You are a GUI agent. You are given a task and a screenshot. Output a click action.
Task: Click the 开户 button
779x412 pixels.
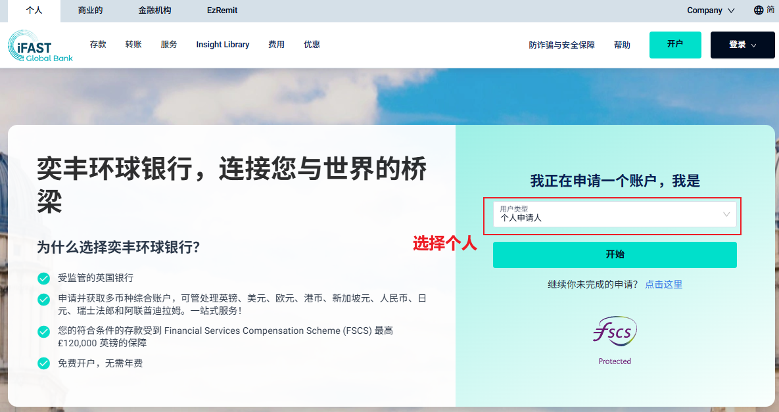(x=675, y=45)
